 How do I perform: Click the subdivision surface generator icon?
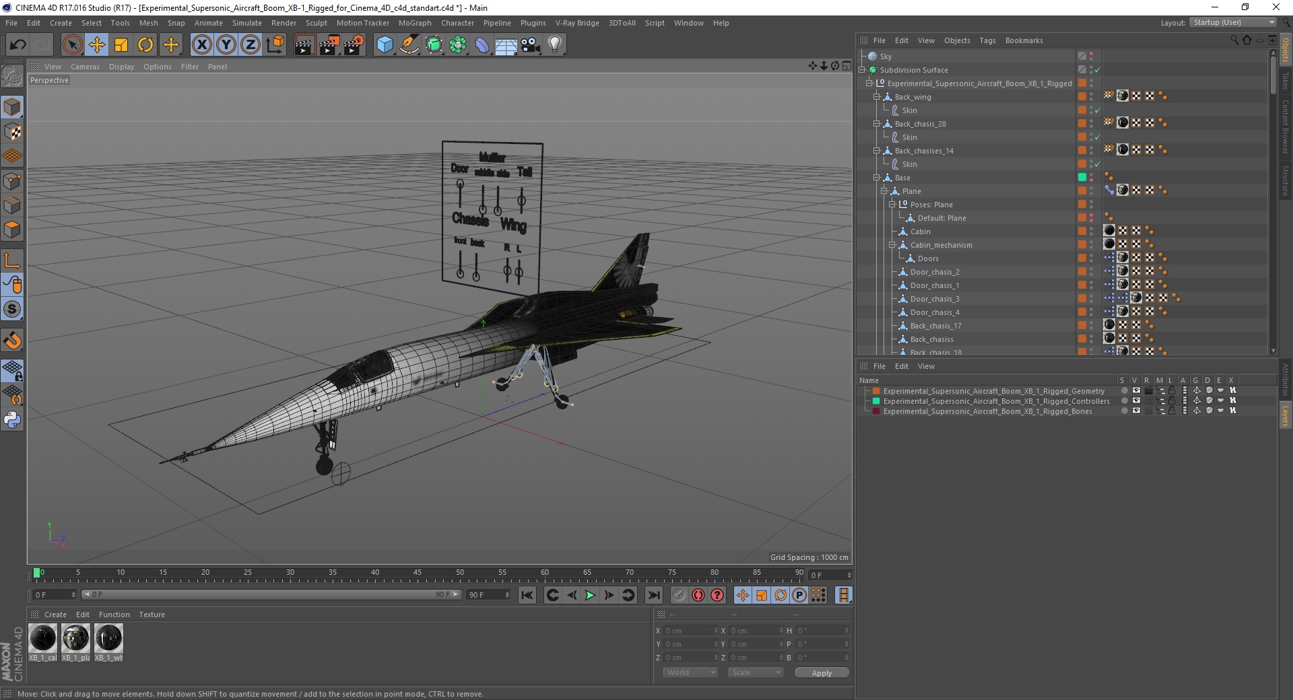coord(434,45)
